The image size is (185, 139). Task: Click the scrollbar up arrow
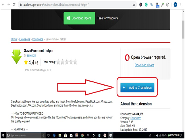pyautogui.click(x=183, y=12)
